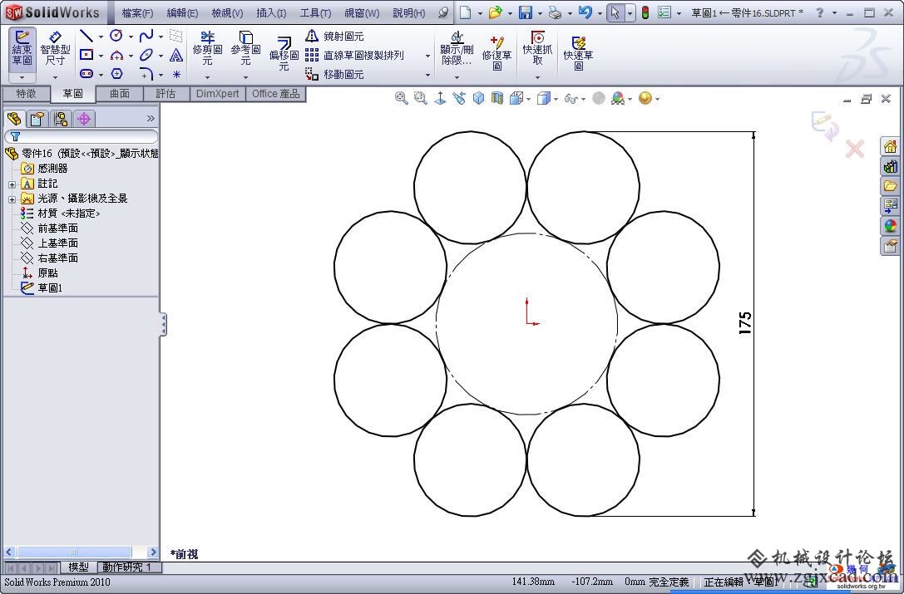Select the sketch Point tool
The width and height of the screenshot is (904, 594).
pos(176,74)
